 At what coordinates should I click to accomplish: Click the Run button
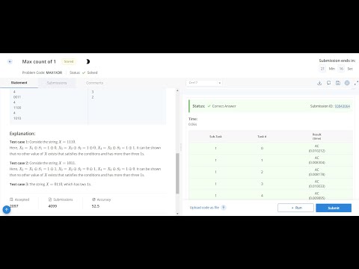295,208
